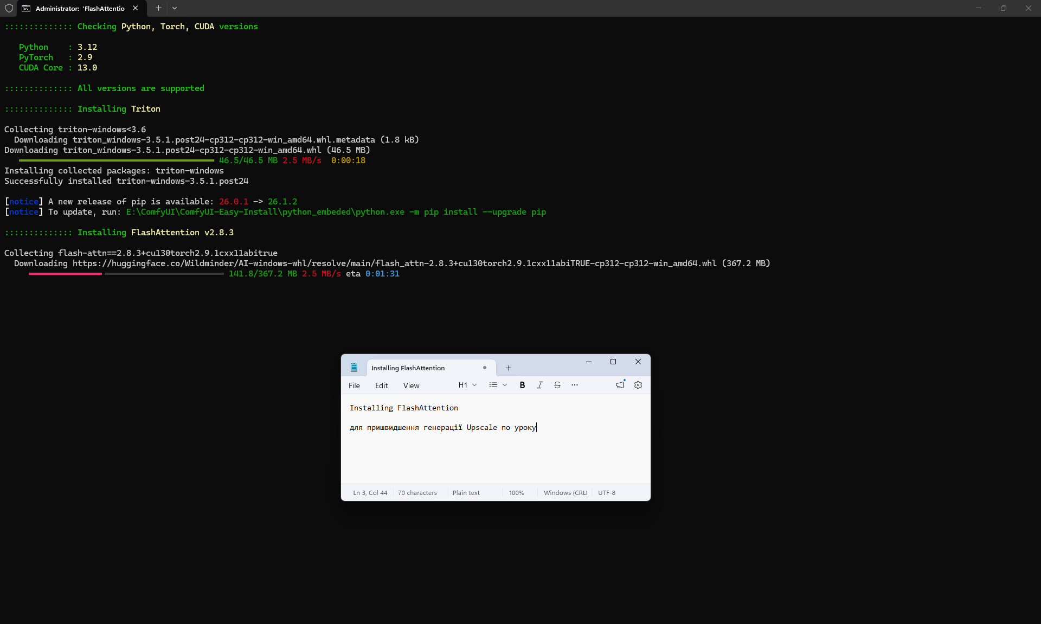Click the 'Ln 3, Col 44' status indicator
The height and width of the screenshot is (624, 1041).
[370, 493]
